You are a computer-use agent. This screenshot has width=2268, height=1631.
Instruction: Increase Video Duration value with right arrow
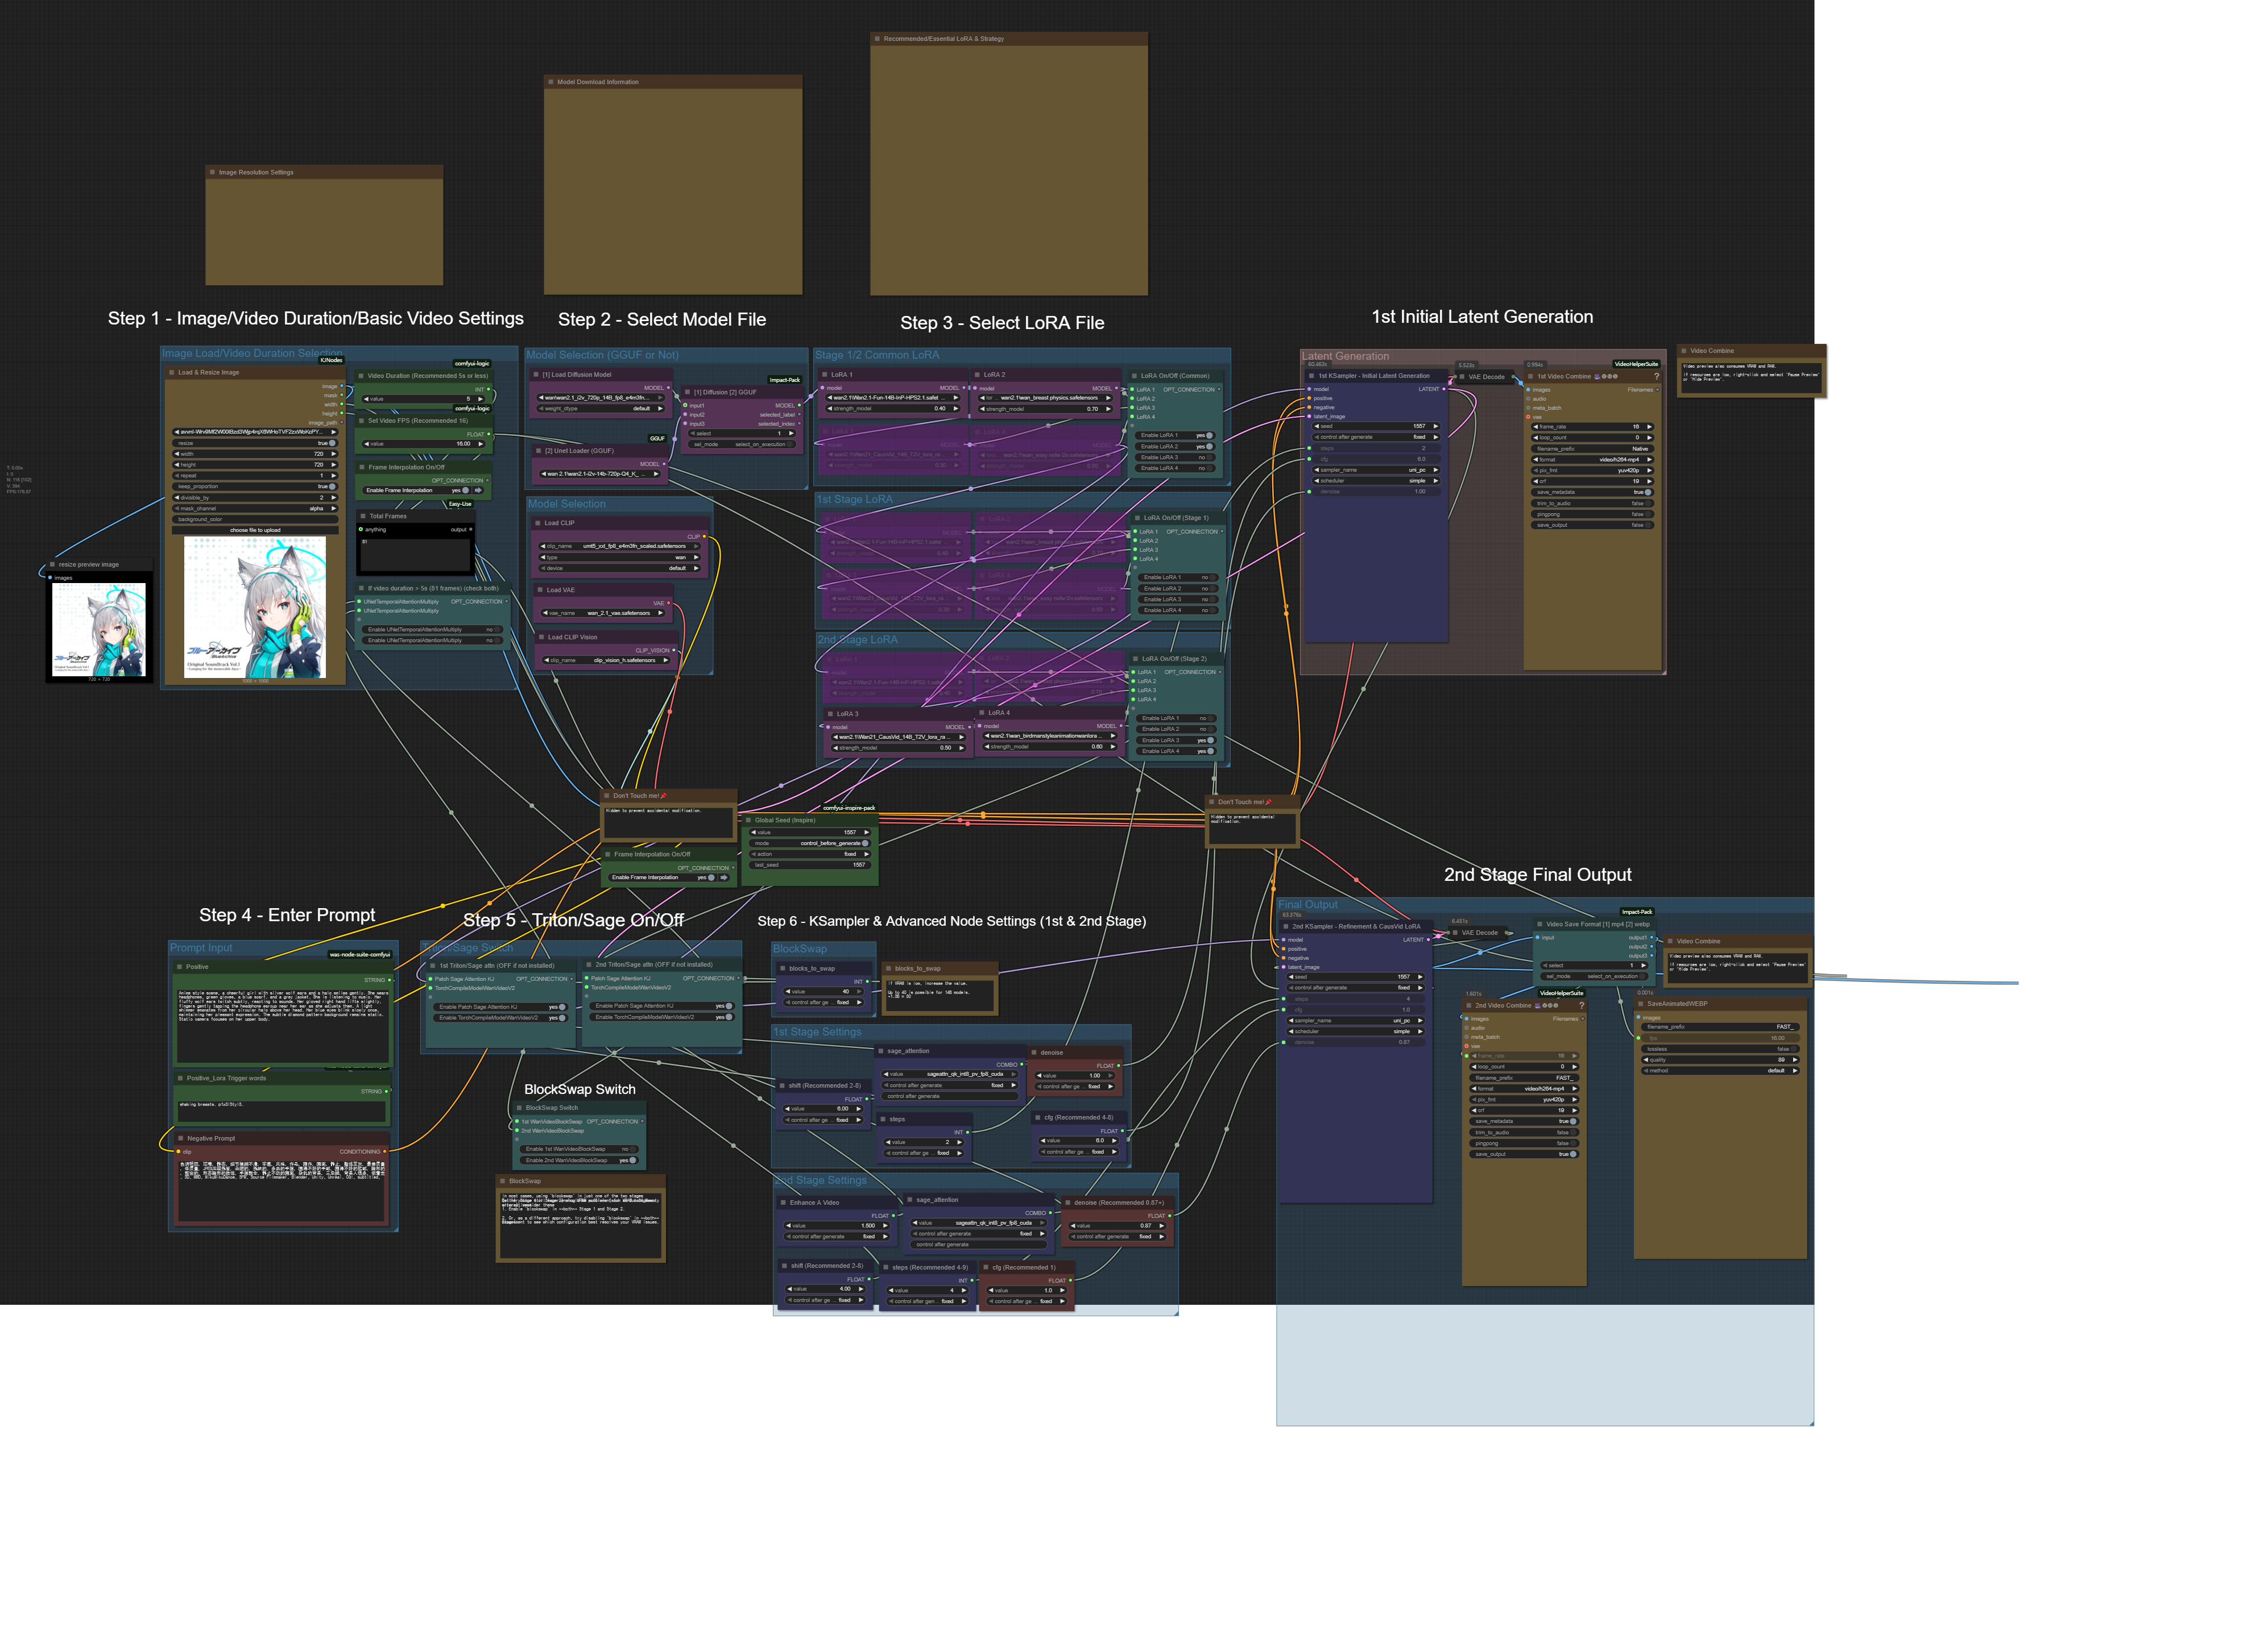point(481,399)
